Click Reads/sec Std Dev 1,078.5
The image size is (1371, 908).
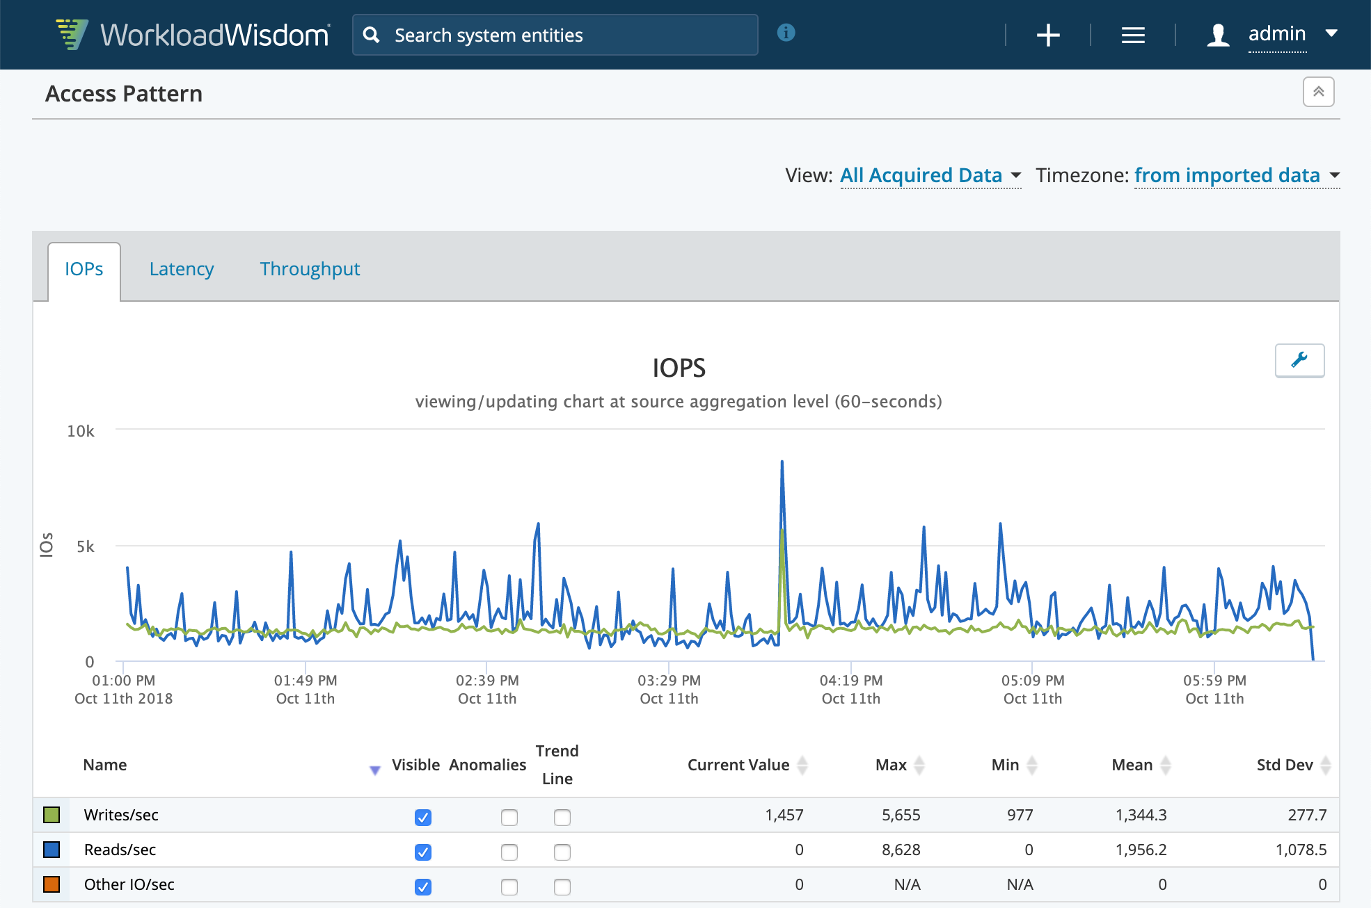pyautogui.click(x=1301, y=850)
